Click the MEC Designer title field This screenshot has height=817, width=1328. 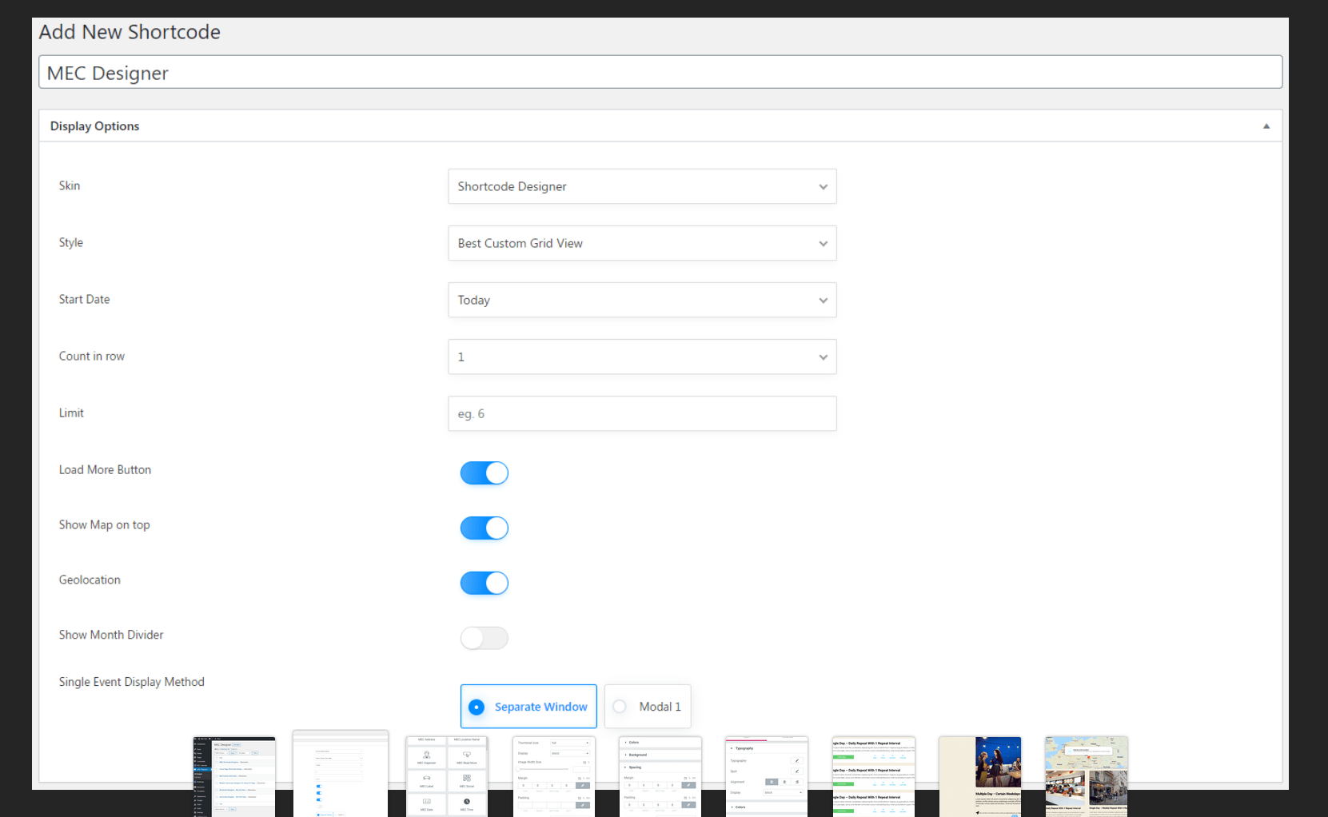tap(660, 72)
